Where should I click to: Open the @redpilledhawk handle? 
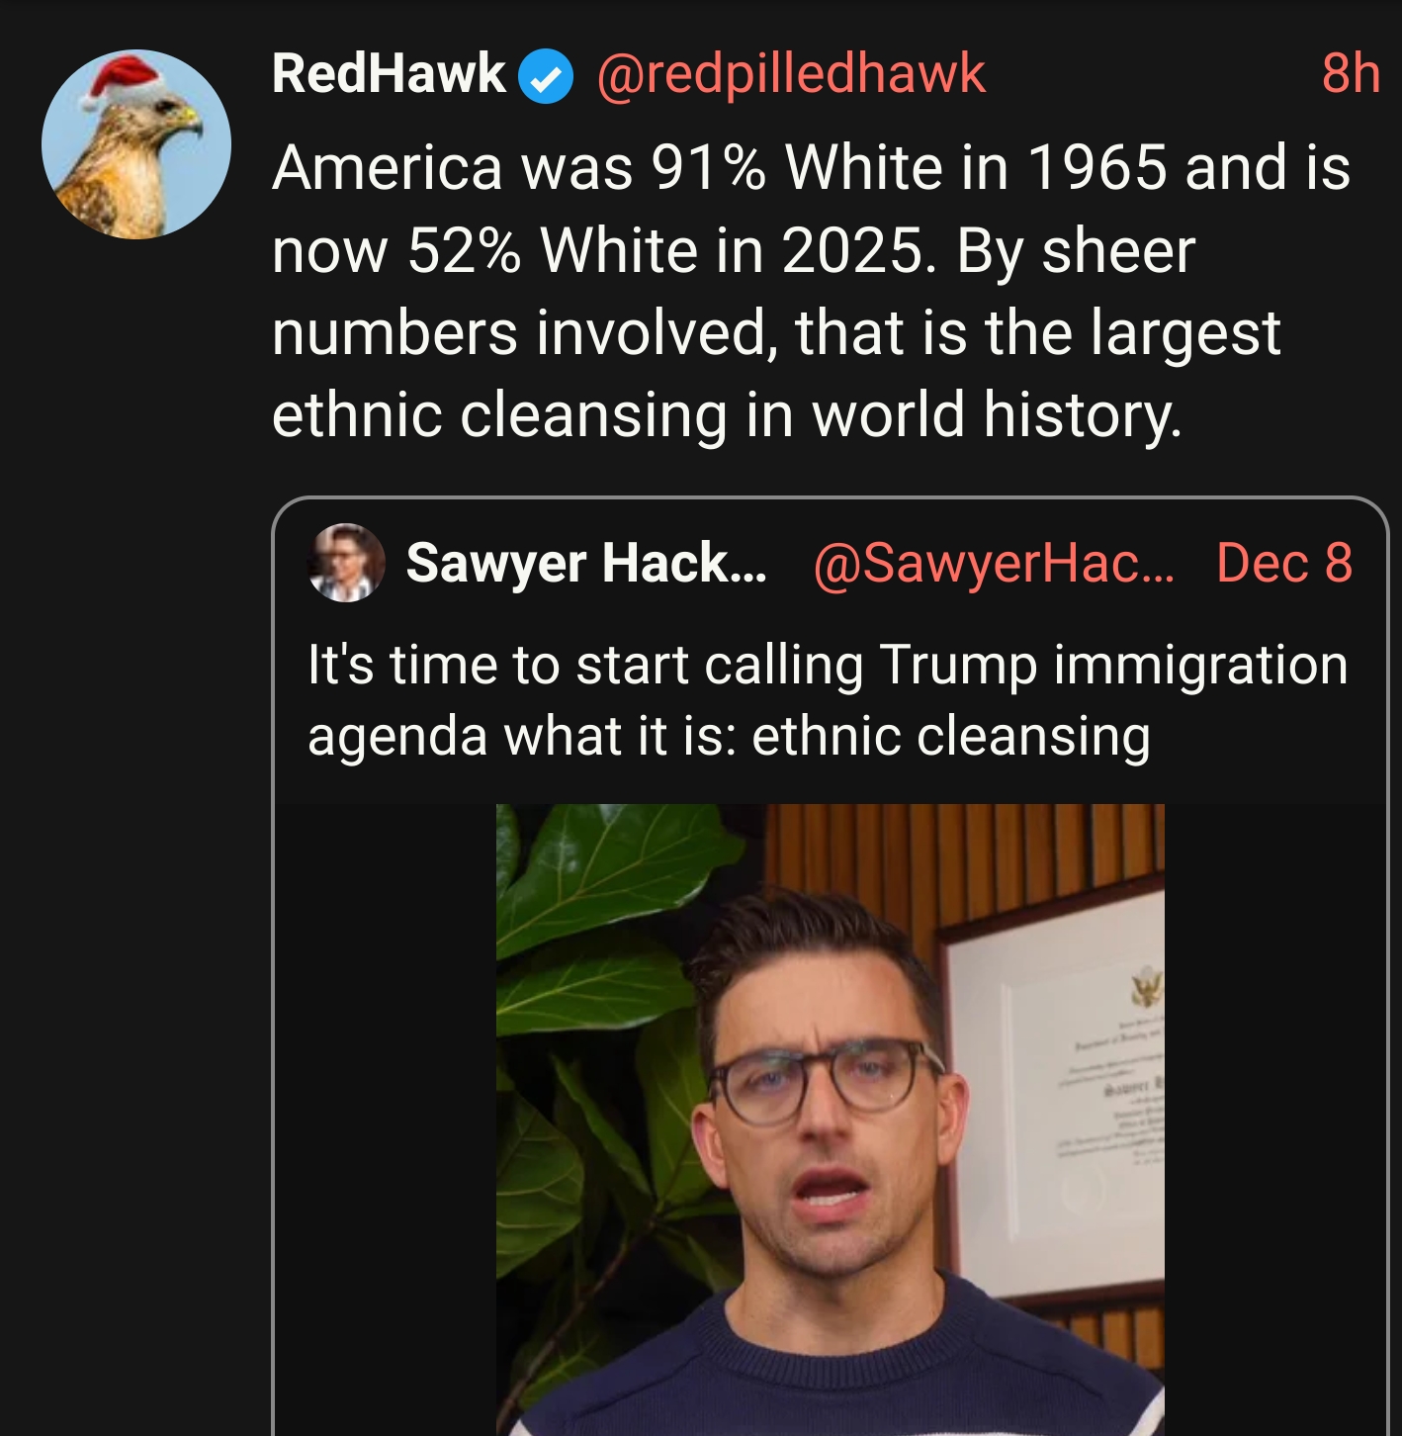coord(791,74)
